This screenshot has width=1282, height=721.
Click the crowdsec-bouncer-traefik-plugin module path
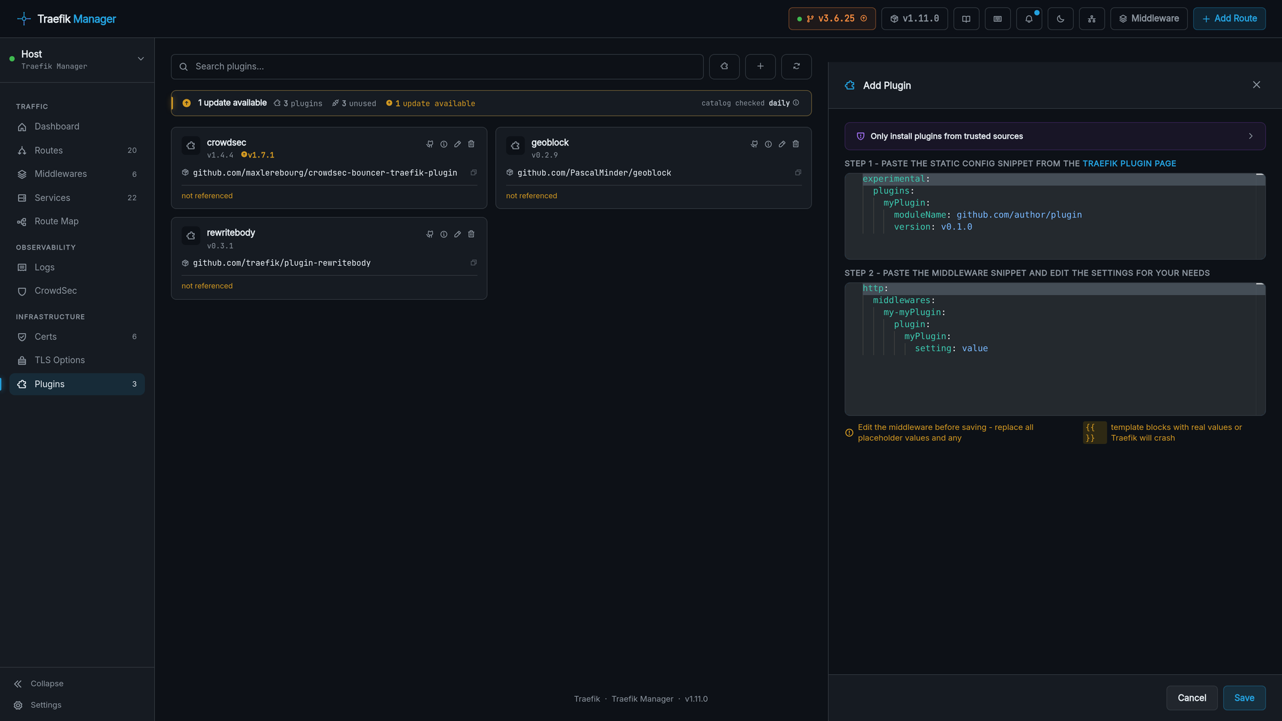325,173
